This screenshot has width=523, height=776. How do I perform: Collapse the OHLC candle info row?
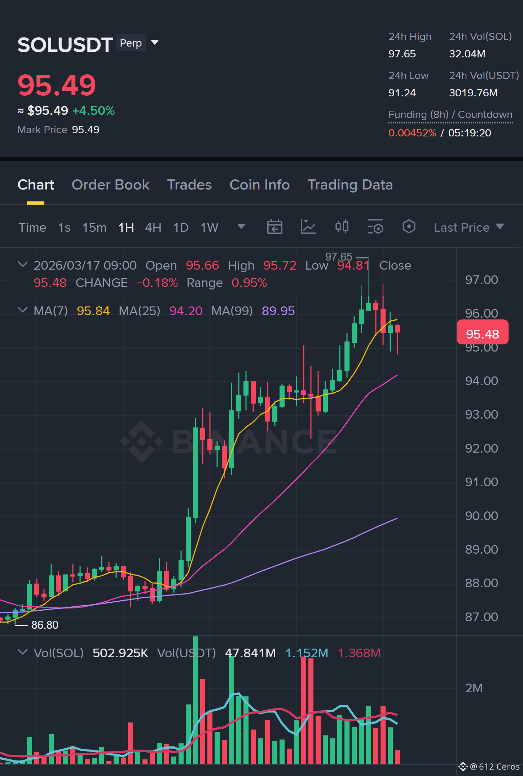point(23,265)
